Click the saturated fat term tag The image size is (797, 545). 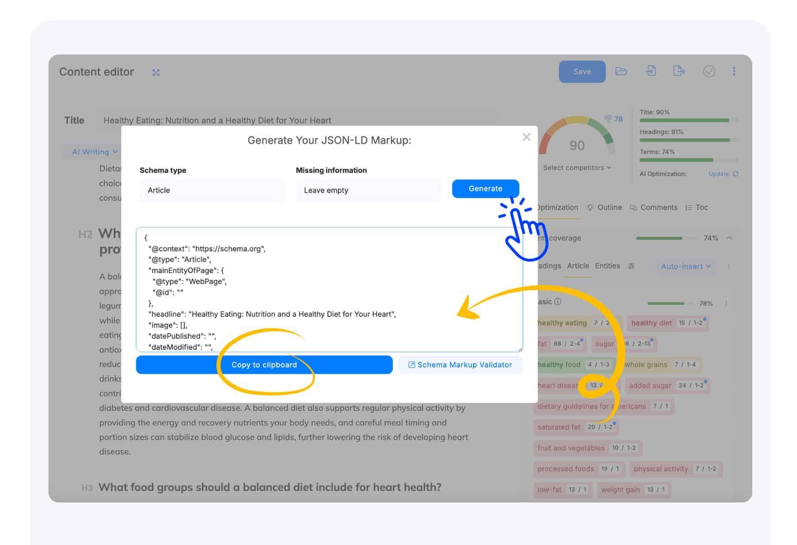[x=576, y=427]
